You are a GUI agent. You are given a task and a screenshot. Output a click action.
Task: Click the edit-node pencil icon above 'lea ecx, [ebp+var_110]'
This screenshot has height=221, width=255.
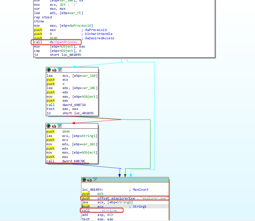click(x=54, y=70)
